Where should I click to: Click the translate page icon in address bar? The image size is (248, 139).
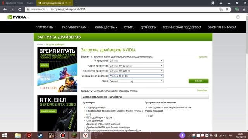[x=221, y=9]
